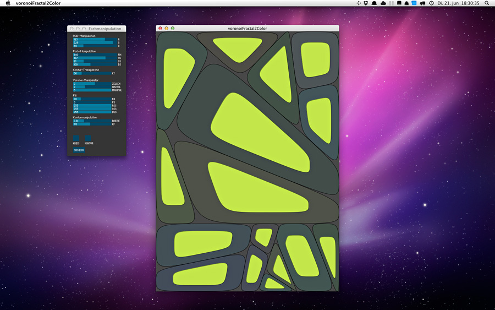Click the Farbmanipulation window title bar
The image size is (495, 310).
click(x=105, y=29)
